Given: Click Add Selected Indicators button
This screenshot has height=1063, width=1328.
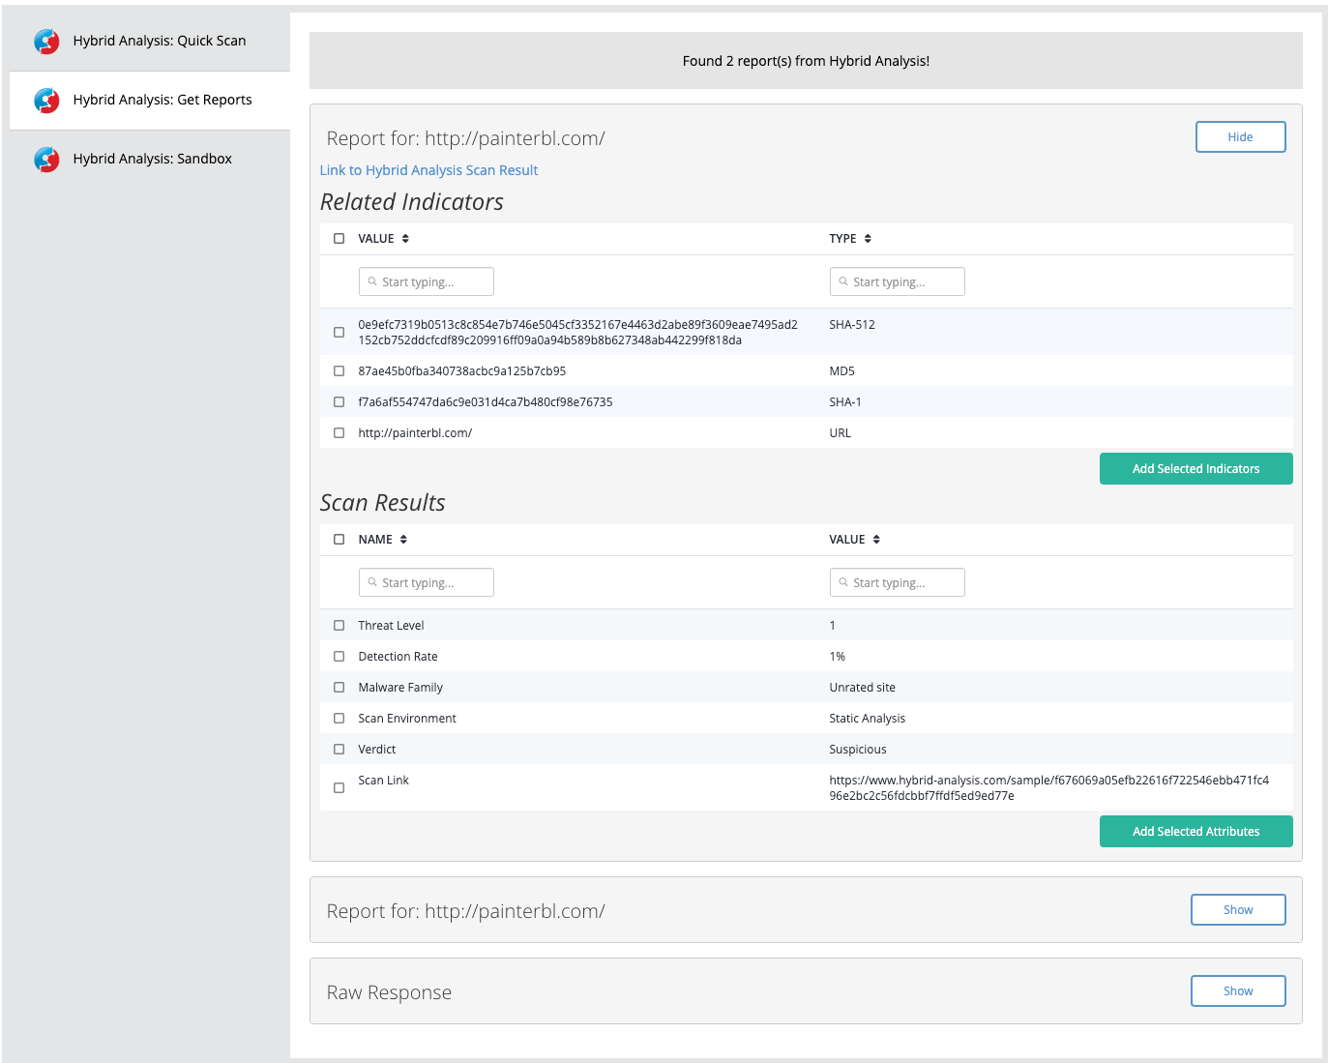Looking at the screenshot, I should tap(1195, 469).
